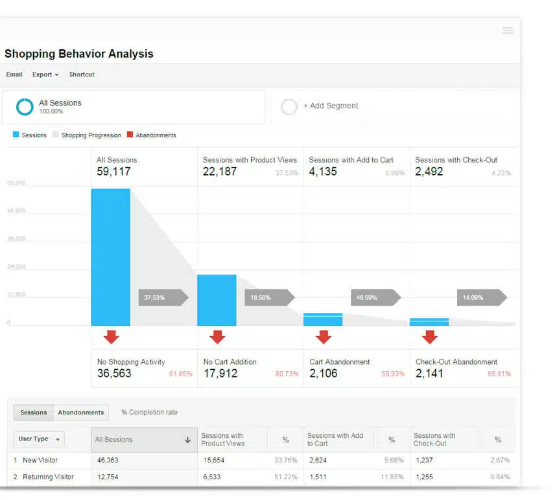Click the 6,533 cell value
Viewport: 557px width, 500px height.
coord(212,477)
